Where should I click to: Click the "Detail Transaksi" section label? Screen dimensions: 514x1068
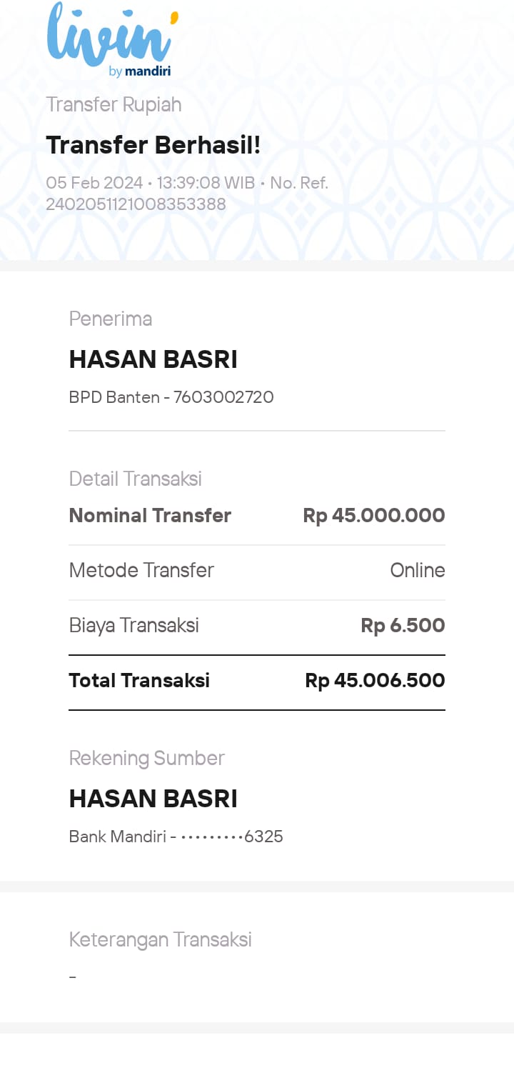135,479
